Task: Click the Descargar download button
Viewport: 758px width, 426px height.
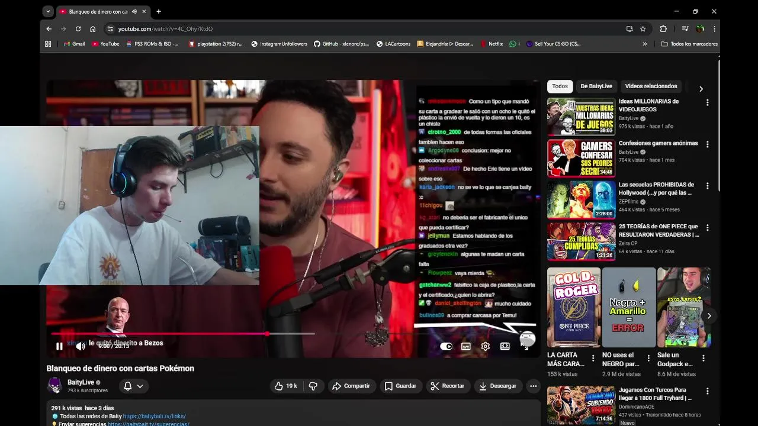Action: (x=498, y=386)
